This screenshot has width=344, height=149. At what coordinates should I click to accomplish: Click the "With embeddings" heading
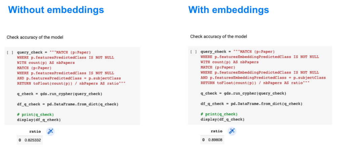pos(229,10)
